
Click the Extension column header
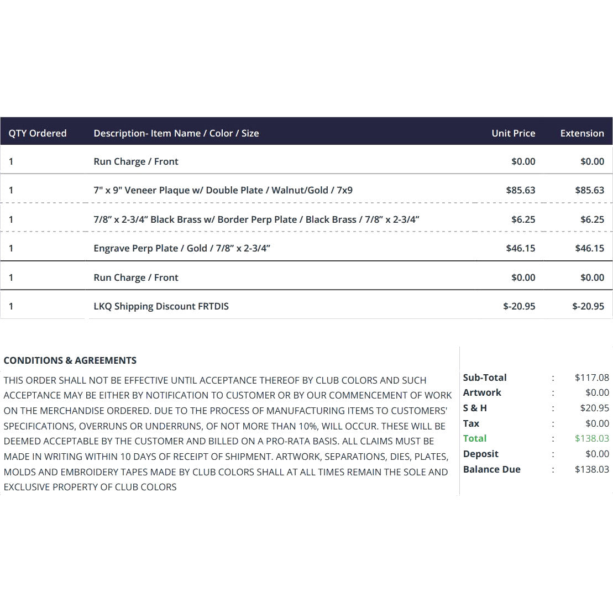(x=582, y=133)
